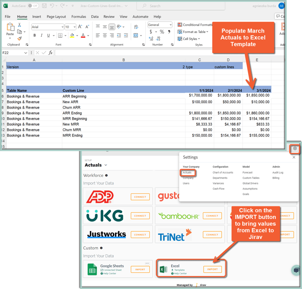Toggle Bold formatting

[x=35, y=35]
